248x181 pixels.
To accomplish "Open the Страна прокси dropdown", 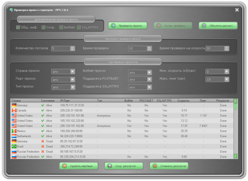I will click(x=63, y=72).
